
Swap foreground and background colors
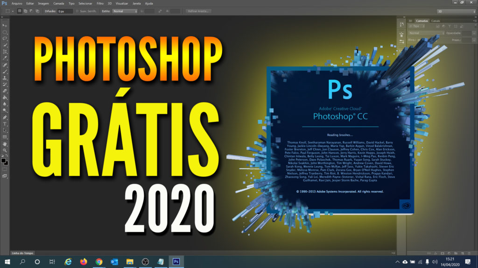(7, 155)
